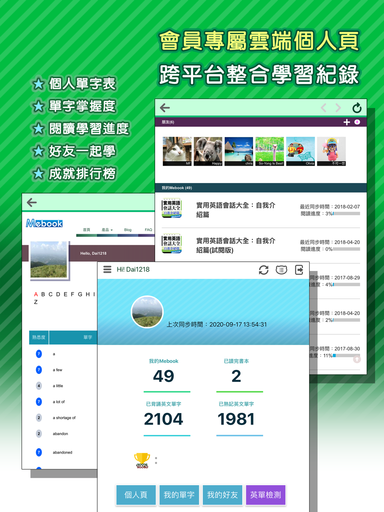Open the hamburger menu beside Hi! Dai1218
Screen dimensions: 384x512
pos(107,269)
